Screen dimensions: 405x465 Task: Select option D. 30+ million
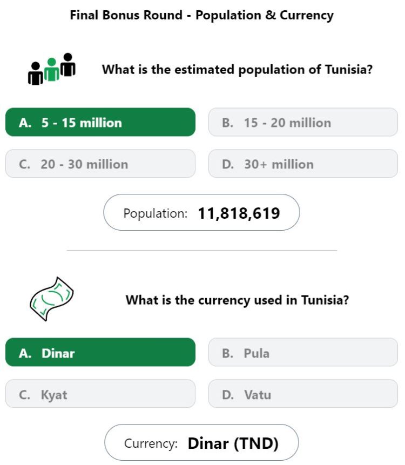click(303, 164)
